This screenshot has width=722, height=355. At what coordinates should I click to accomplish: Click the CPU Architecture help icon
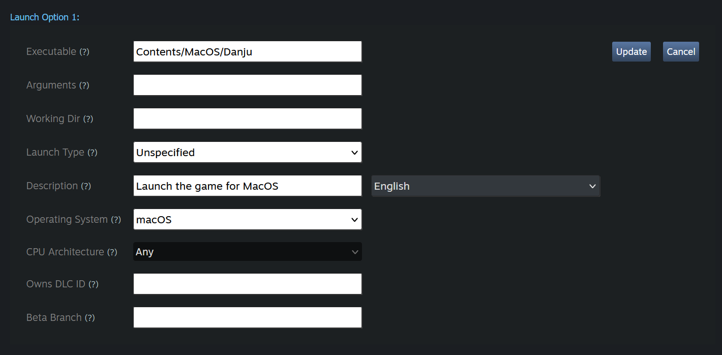point(112,252)
